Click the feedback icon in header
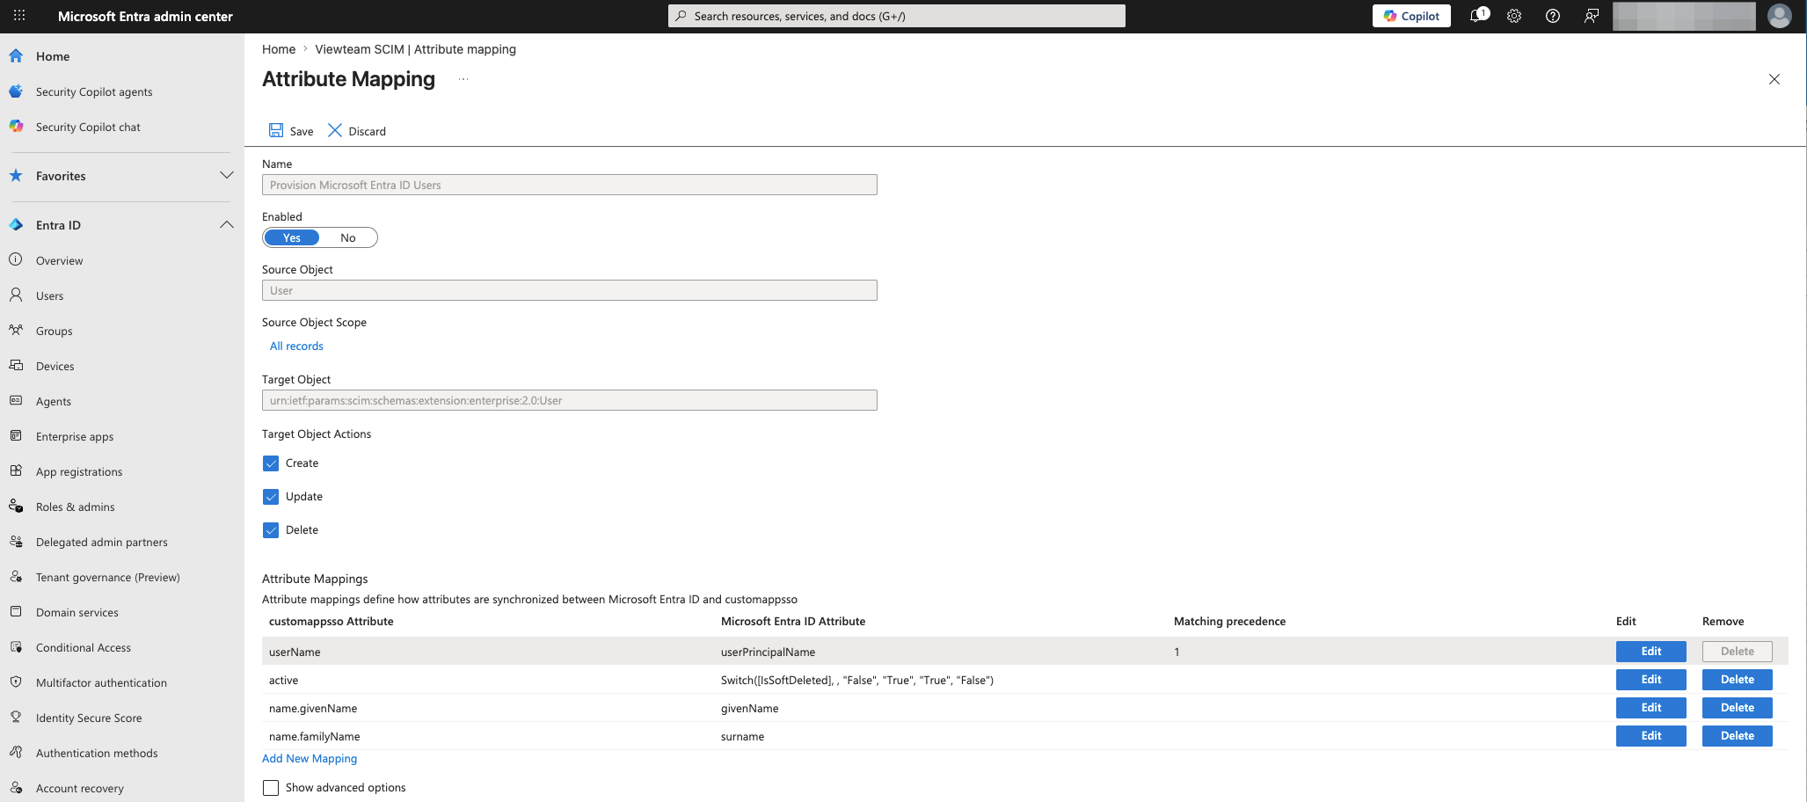The image size is (1807, 802). click(1592, 16)
